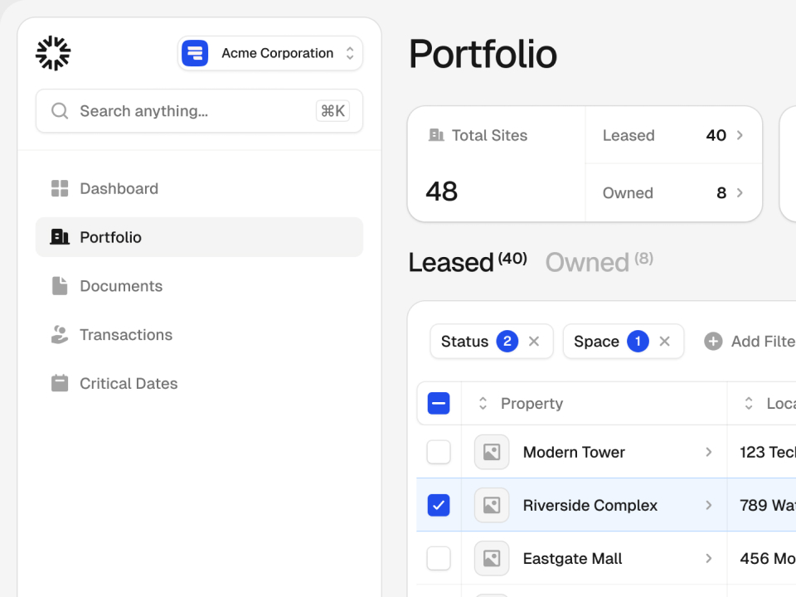
Task: Check the Eastgate Mall row checkbox
Action: [439, 558]
